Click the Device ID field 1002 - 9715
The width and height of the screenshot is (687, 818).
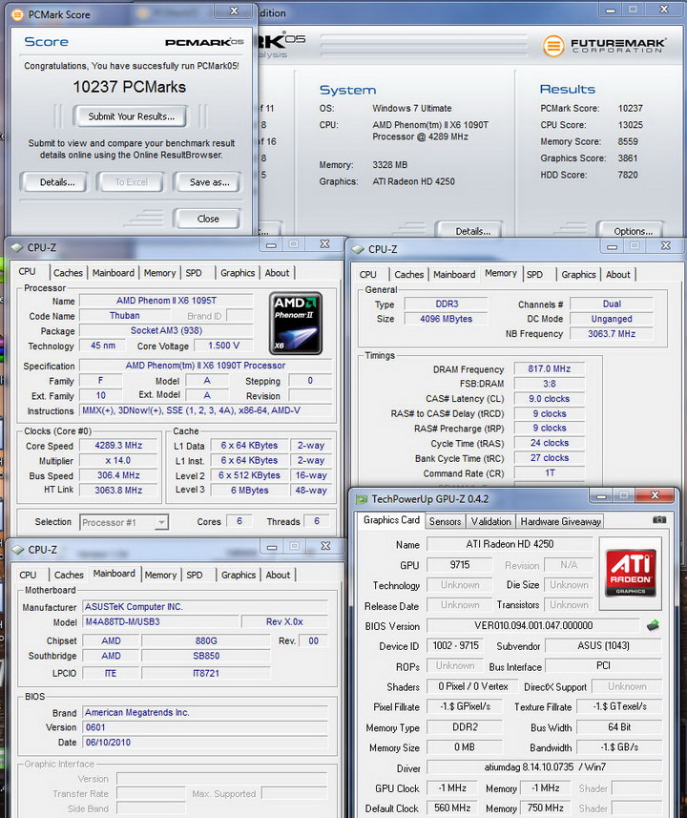click(x=455, y=646)
